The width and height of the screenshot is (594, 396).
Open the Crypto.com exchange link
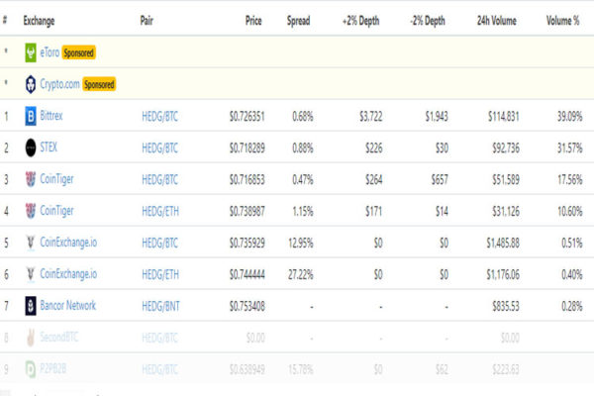click(x=59, y=84)
